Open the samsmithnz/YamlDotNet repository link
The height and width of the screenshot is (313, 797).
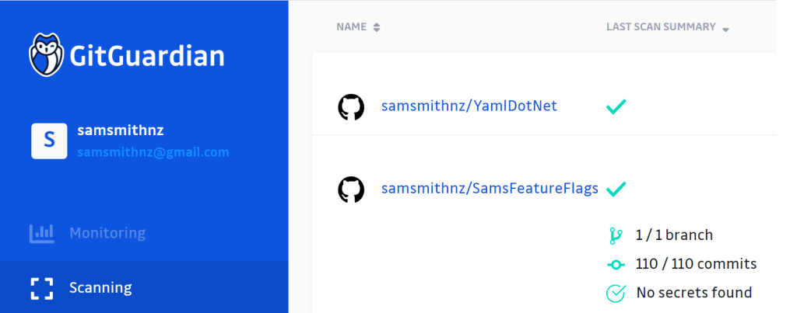(x=469, y=106)
